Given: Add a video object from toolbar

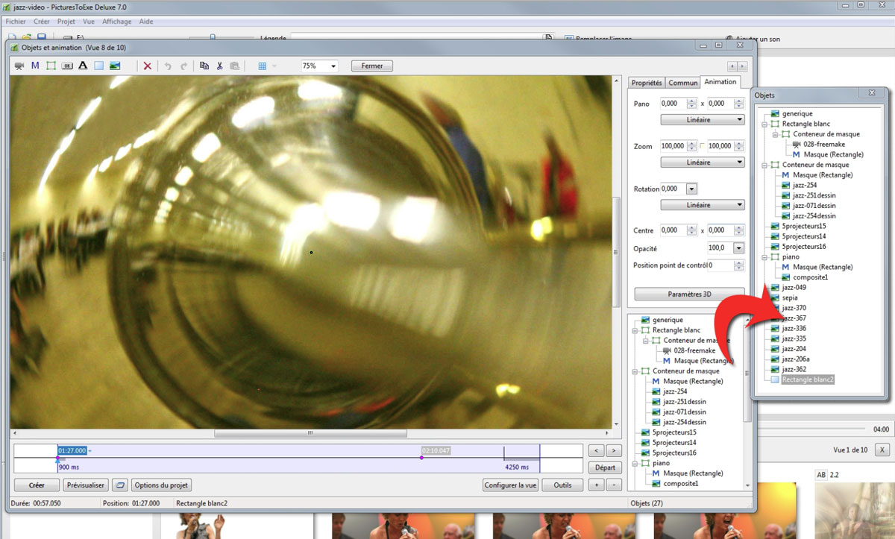Looking at the screenshot, I should click(x=19, y=66).
